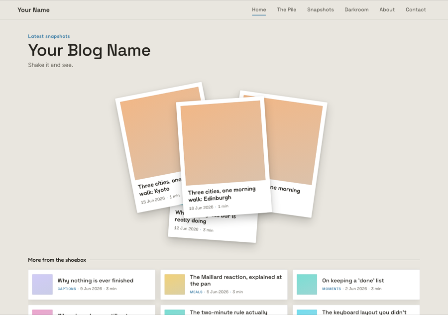
Task: Select the Contact nav item
Action: tap(416, 10)
